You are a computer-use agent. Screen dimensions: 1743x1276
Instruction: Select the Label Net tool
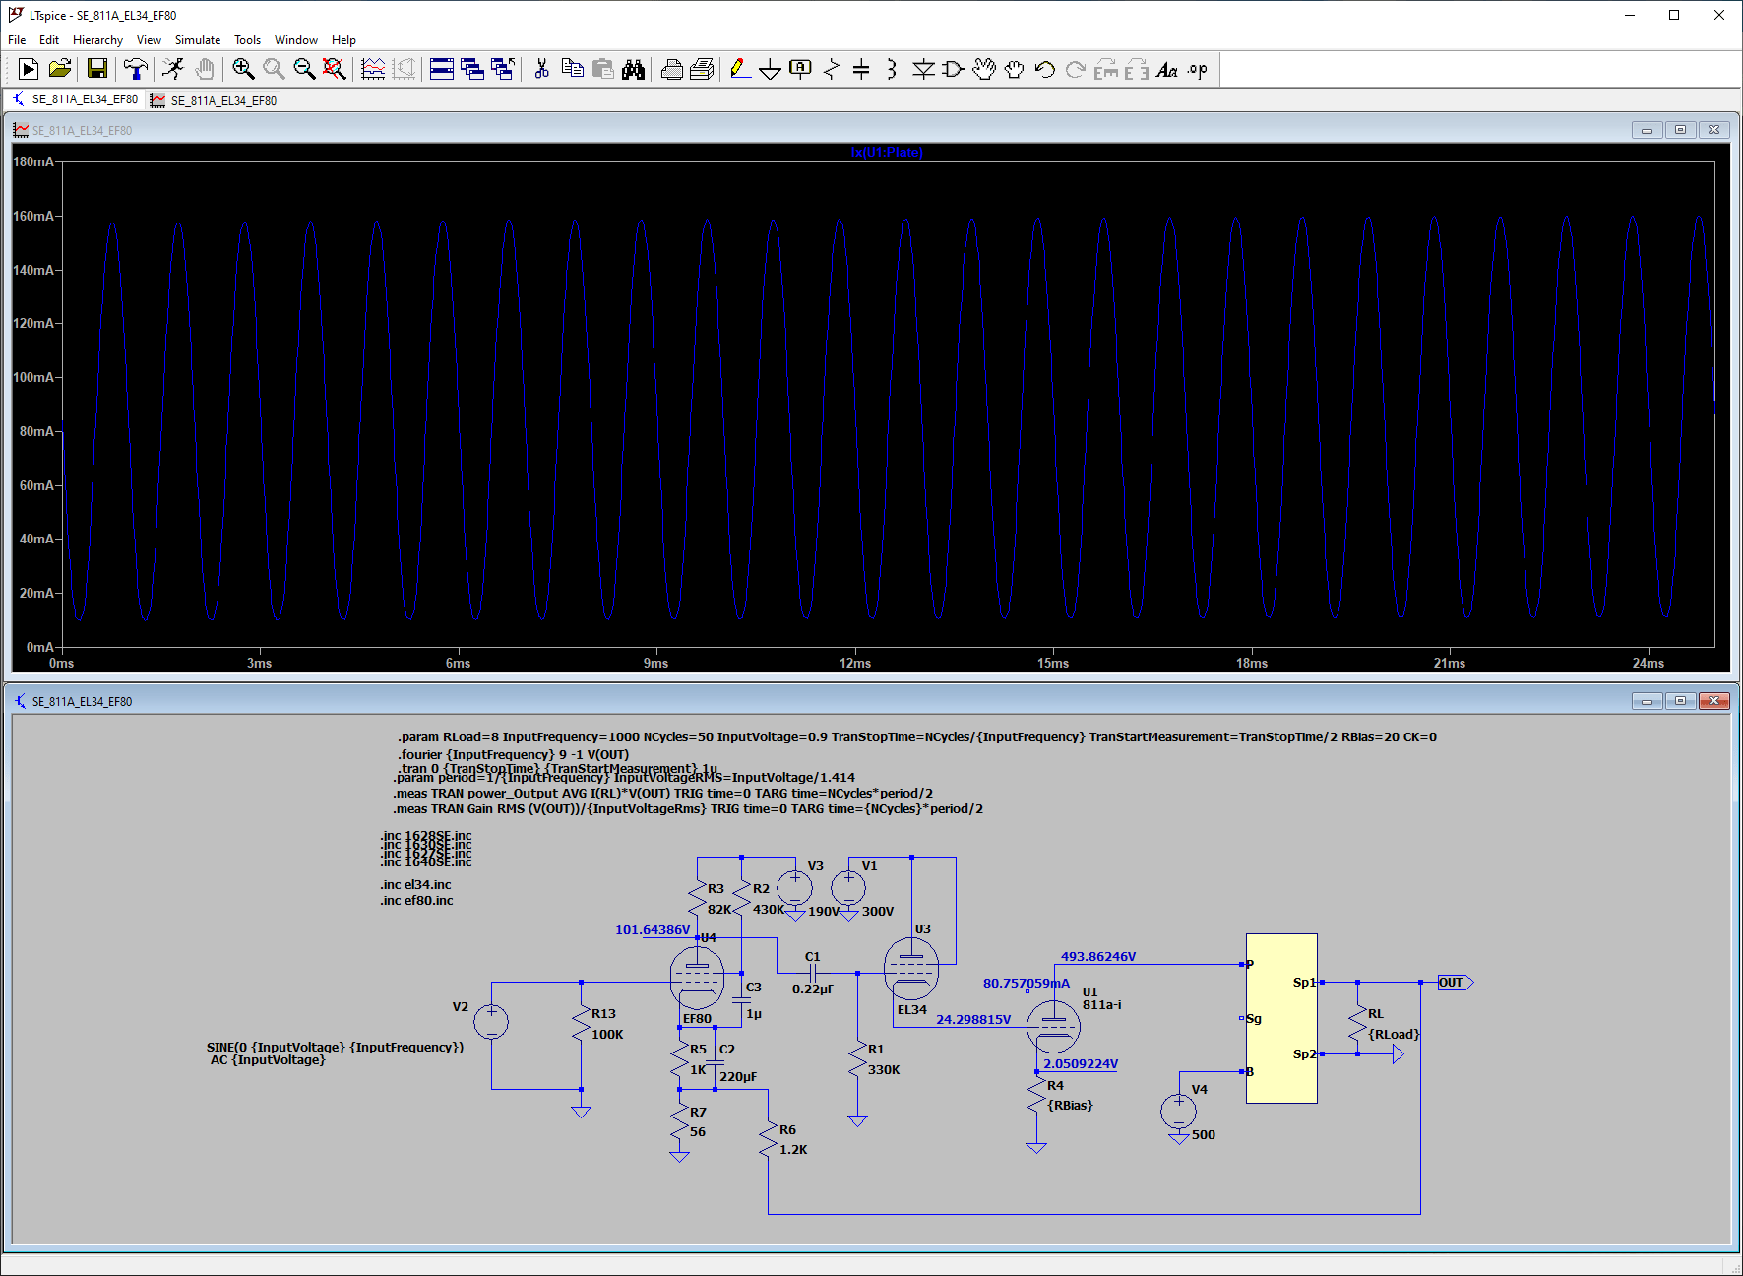pyautogui.click(x=801, y=69)
